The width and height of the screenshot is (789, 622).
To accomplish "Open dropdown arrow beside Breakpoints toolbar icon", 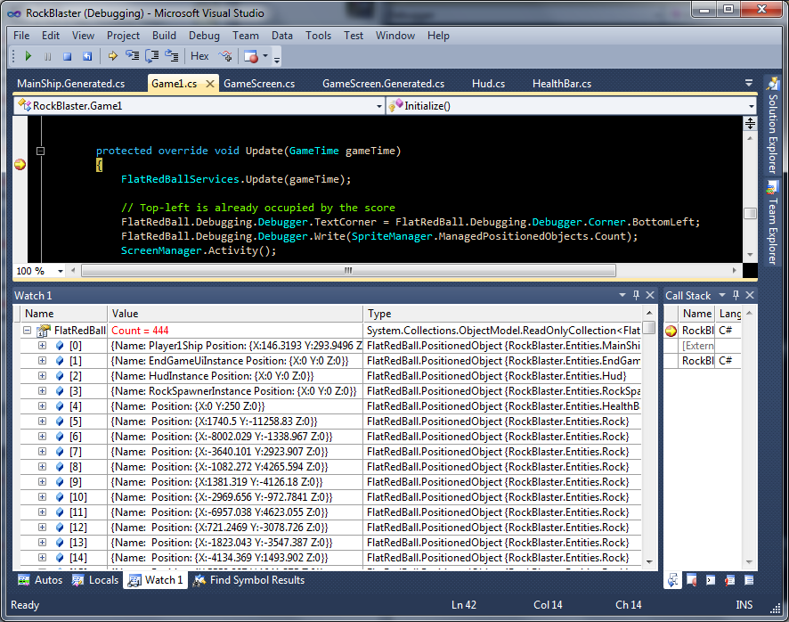I will pos(265,56).
